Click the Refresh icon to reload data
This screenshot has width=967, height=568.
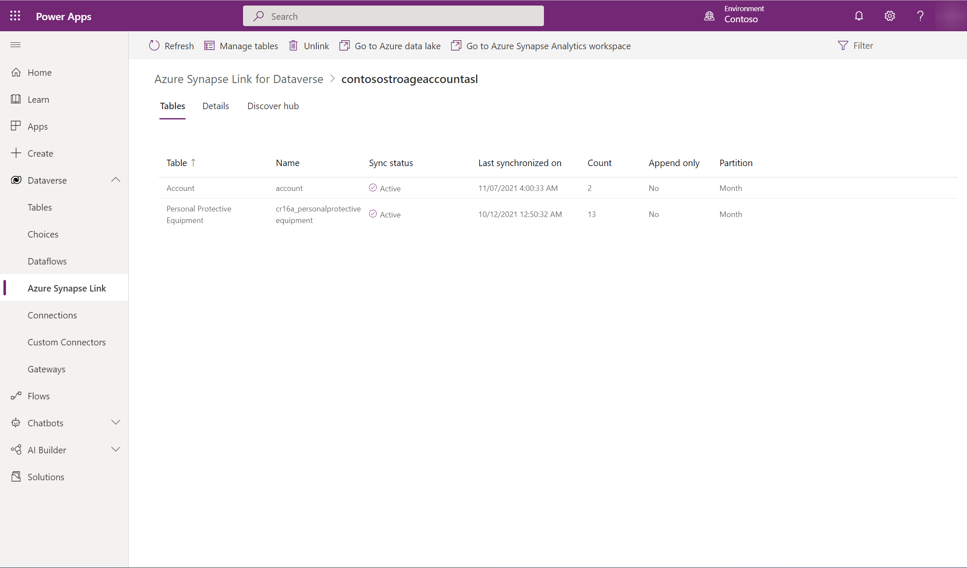coord(154,45)
